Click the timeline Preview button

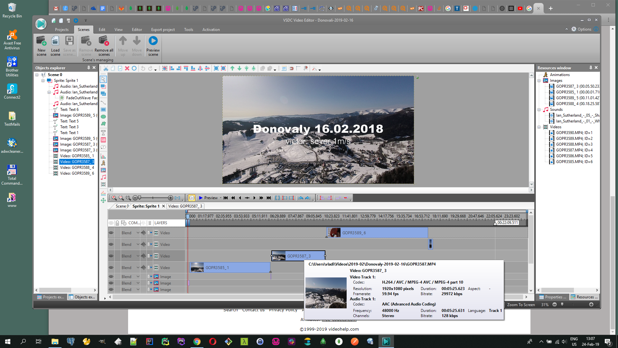point(208,198)
